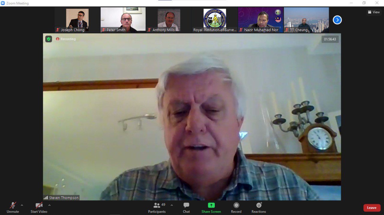The height and width of the screenshot is (215, 384).
Task: Expand the arrow next to Participants
Action: coord(172,205)
